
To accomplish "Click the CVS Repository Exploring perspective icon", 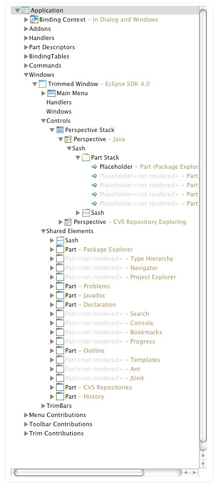I will (x=68, y=222).
